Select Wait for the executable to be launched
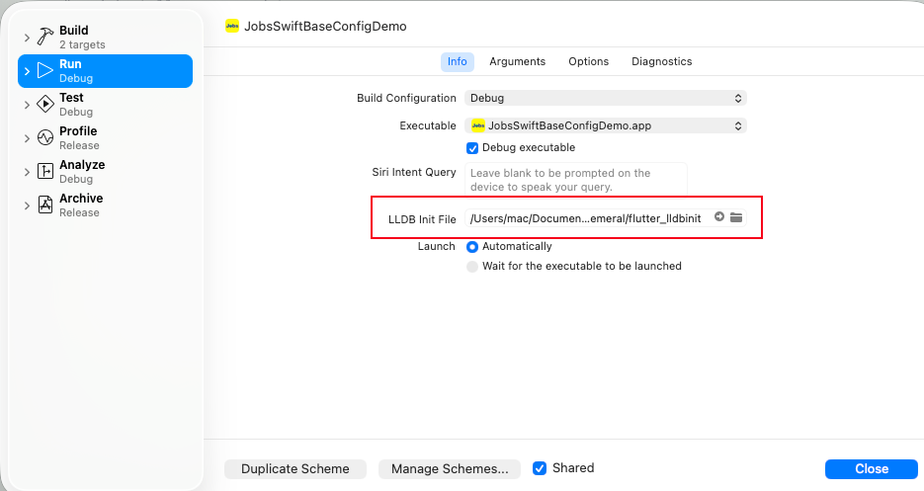Viewport: 924px width, 491px height. coord(472,267)
